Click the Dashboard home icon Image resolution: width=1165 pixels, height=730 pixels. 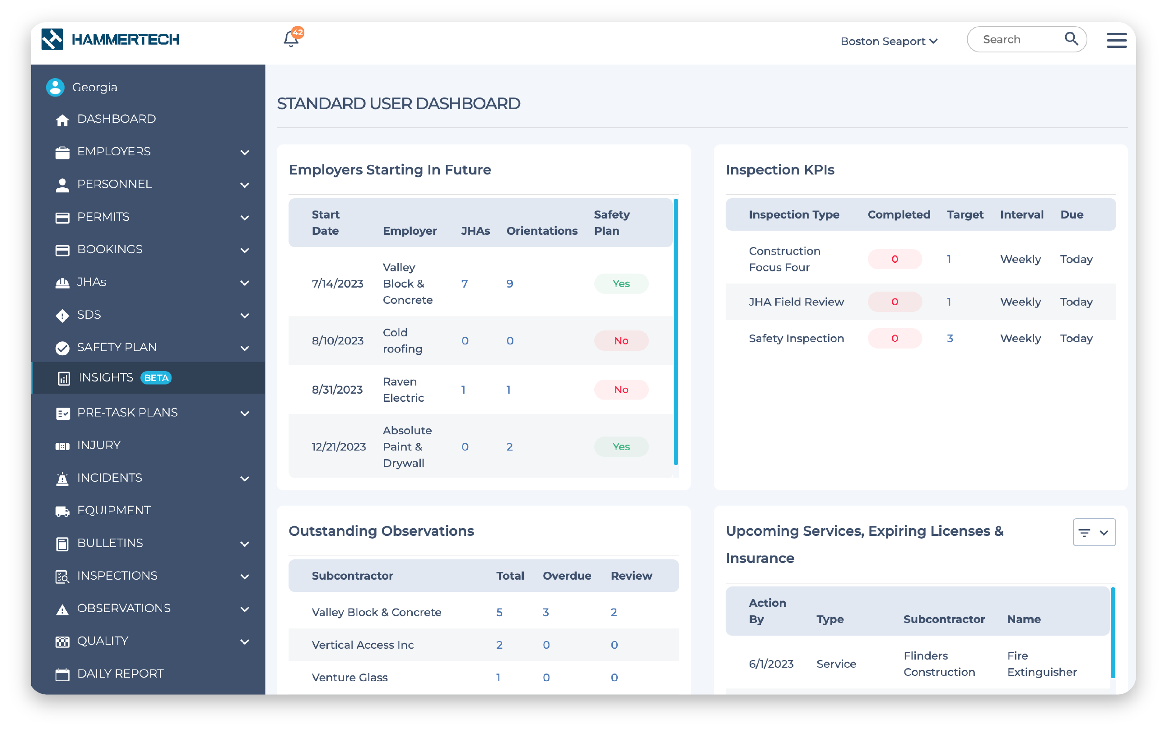62,120
